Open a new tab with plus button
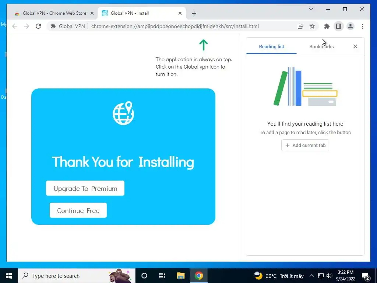Image resolution: width=377 pixels, height=283 pixels. 194,13
